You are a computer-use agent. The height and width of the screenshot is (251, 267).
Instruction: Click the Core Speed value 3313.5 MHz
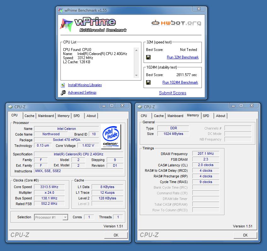tap(49, 187)
